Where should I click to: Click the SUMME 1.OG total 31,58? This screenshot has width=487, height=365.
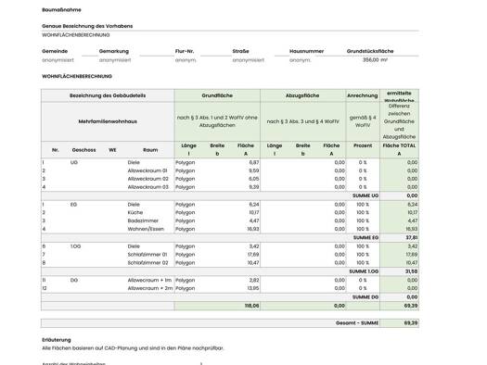[x=411, y=271]
